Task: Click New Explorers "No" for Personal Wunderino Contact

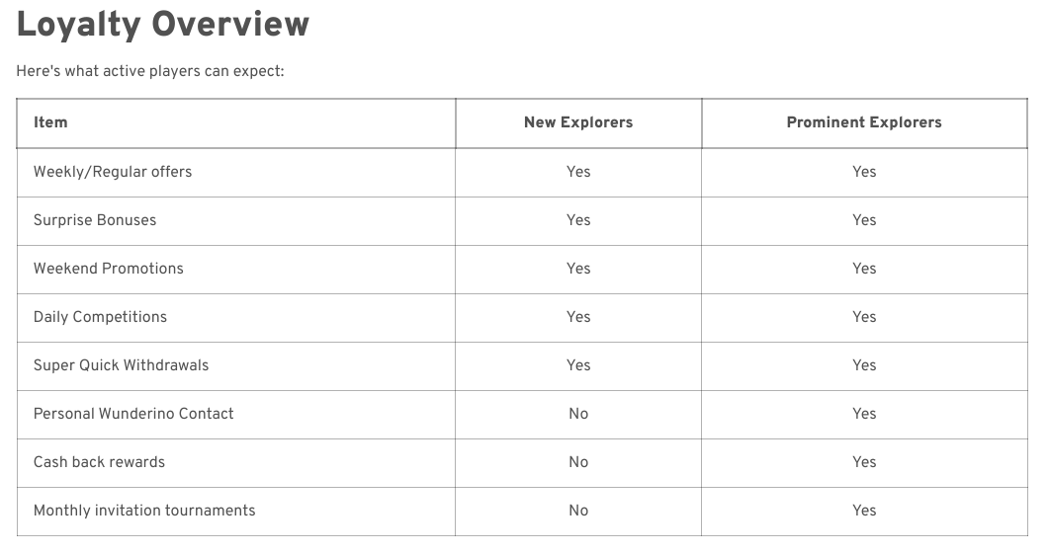Action: coord(578,414)
